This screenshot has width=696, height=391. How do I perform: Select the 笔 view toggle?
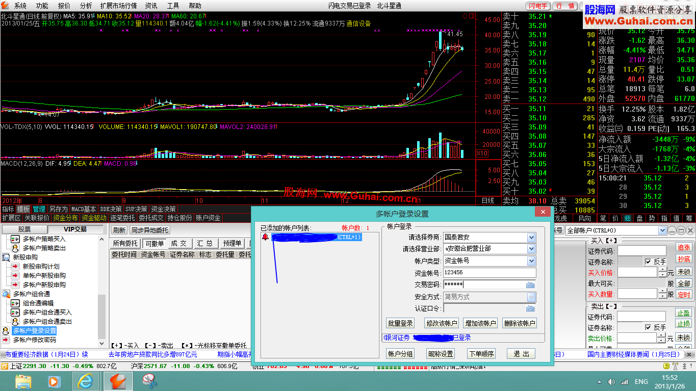(x=603, y=218)
